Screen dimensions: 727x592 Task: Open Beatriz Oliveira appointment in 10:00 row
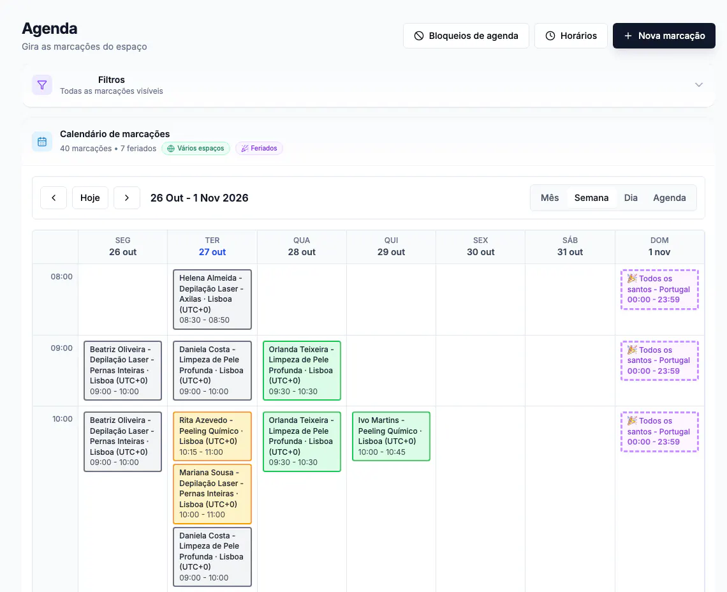(x=123, y=441)
